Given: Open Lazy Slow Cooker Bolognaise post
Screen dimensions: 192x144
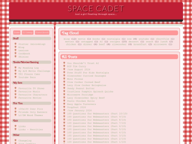Looking at the screenshot, I should [x=86, y=85].
